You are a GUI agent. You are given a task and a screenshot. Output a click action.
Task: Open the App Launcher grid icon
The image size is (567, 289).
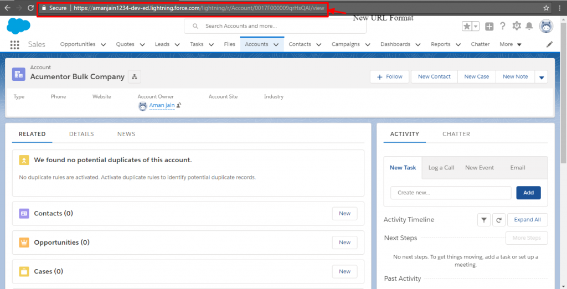(x=14, y=45)
